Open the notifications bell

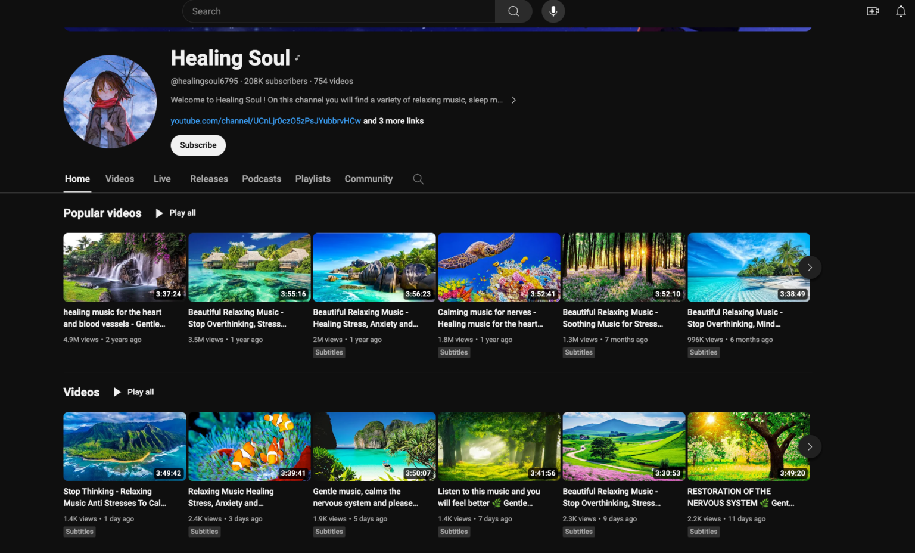pyautogui.click(x=901, y=11)
